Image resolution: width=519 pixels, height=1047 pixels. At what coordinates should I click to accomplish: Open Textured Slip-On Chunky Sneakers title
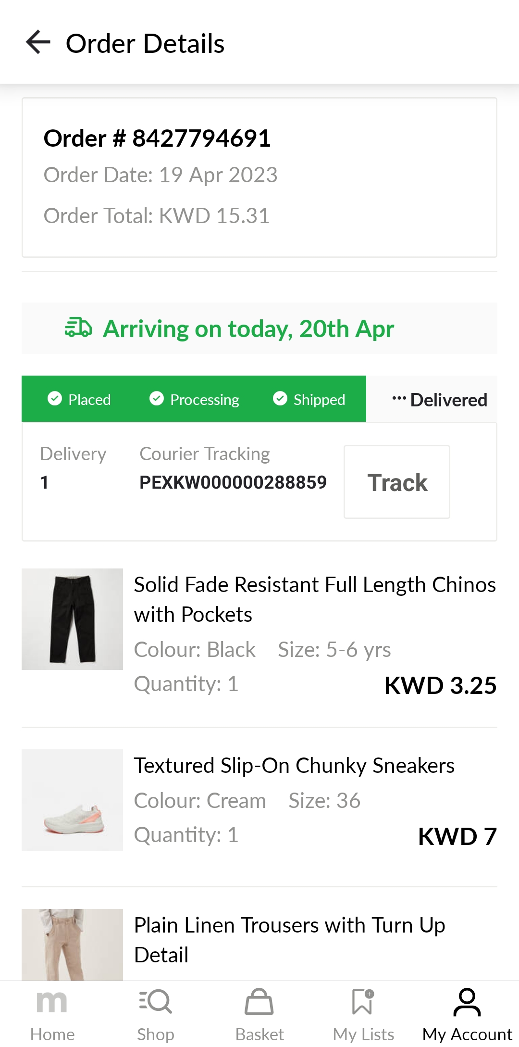point(294,765)
